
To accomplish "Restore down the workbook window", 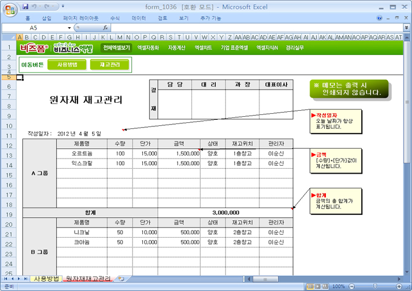I will (x=397, y=18).
